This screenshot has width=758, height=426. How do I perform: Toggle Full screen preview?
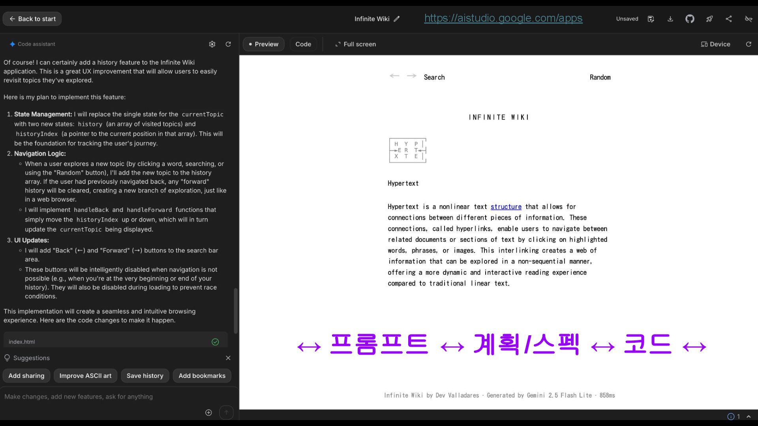(x=355, y=44)
